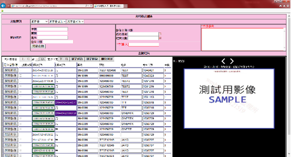
Task: Click the large red-bordered reason text area
Action: click(x=243, y=39)
